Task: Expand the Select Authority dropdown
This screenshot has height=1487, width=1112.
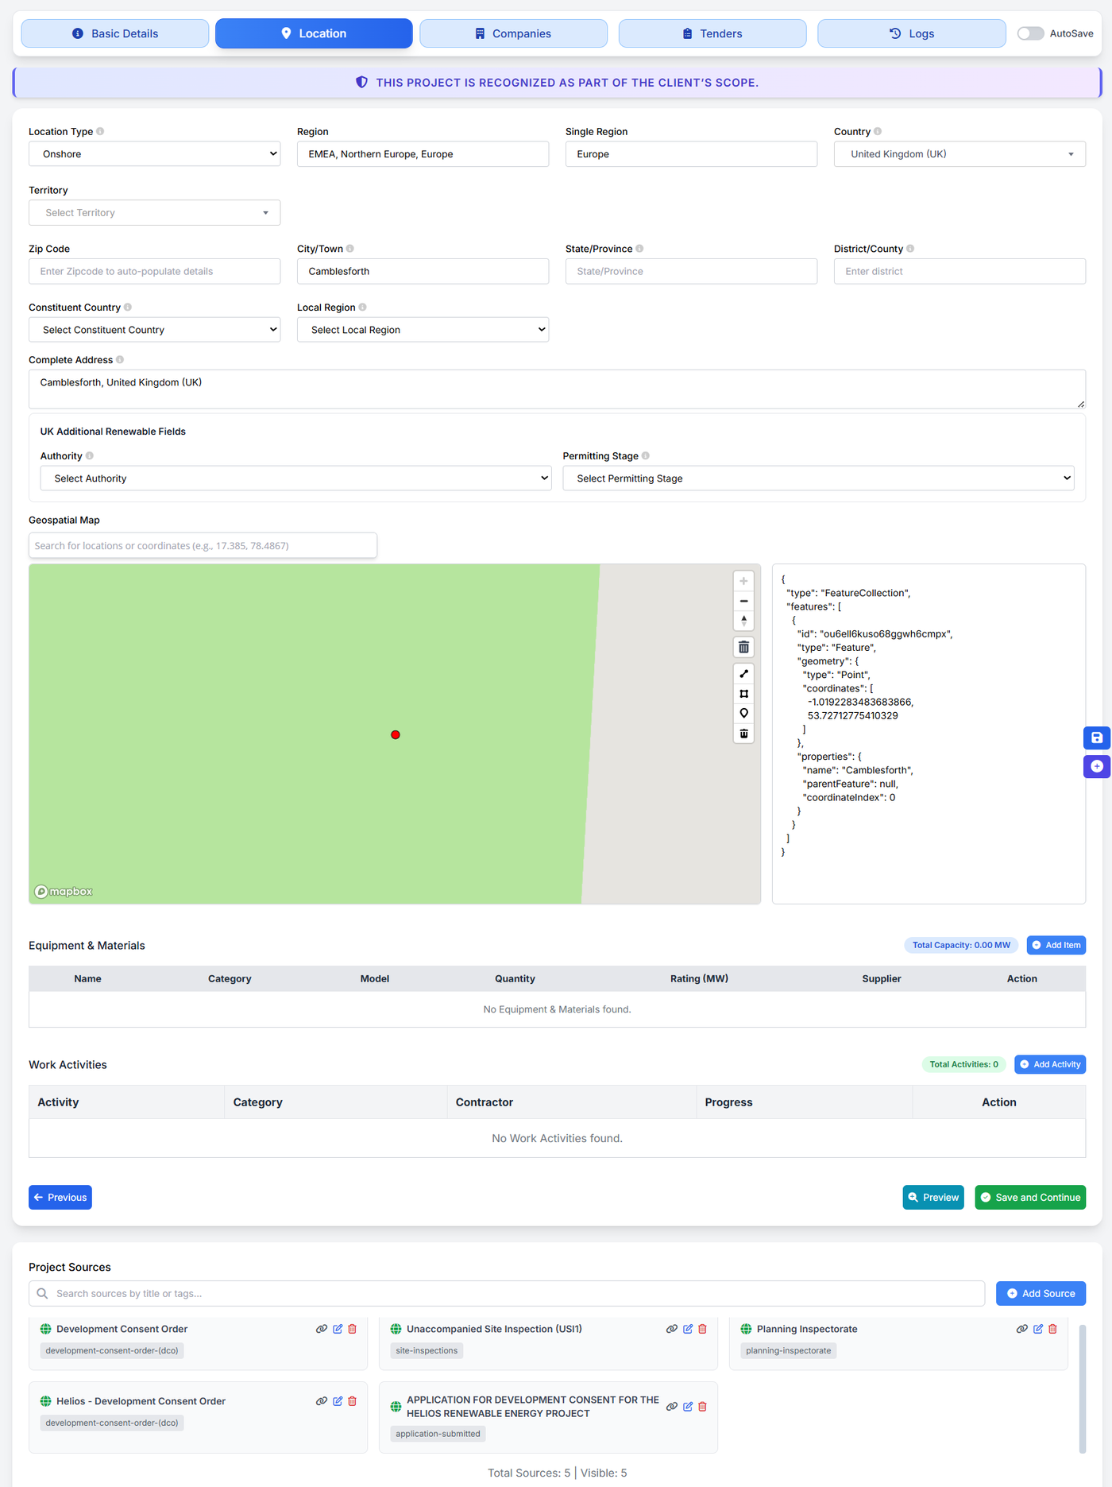Action: tap(296, 478)
